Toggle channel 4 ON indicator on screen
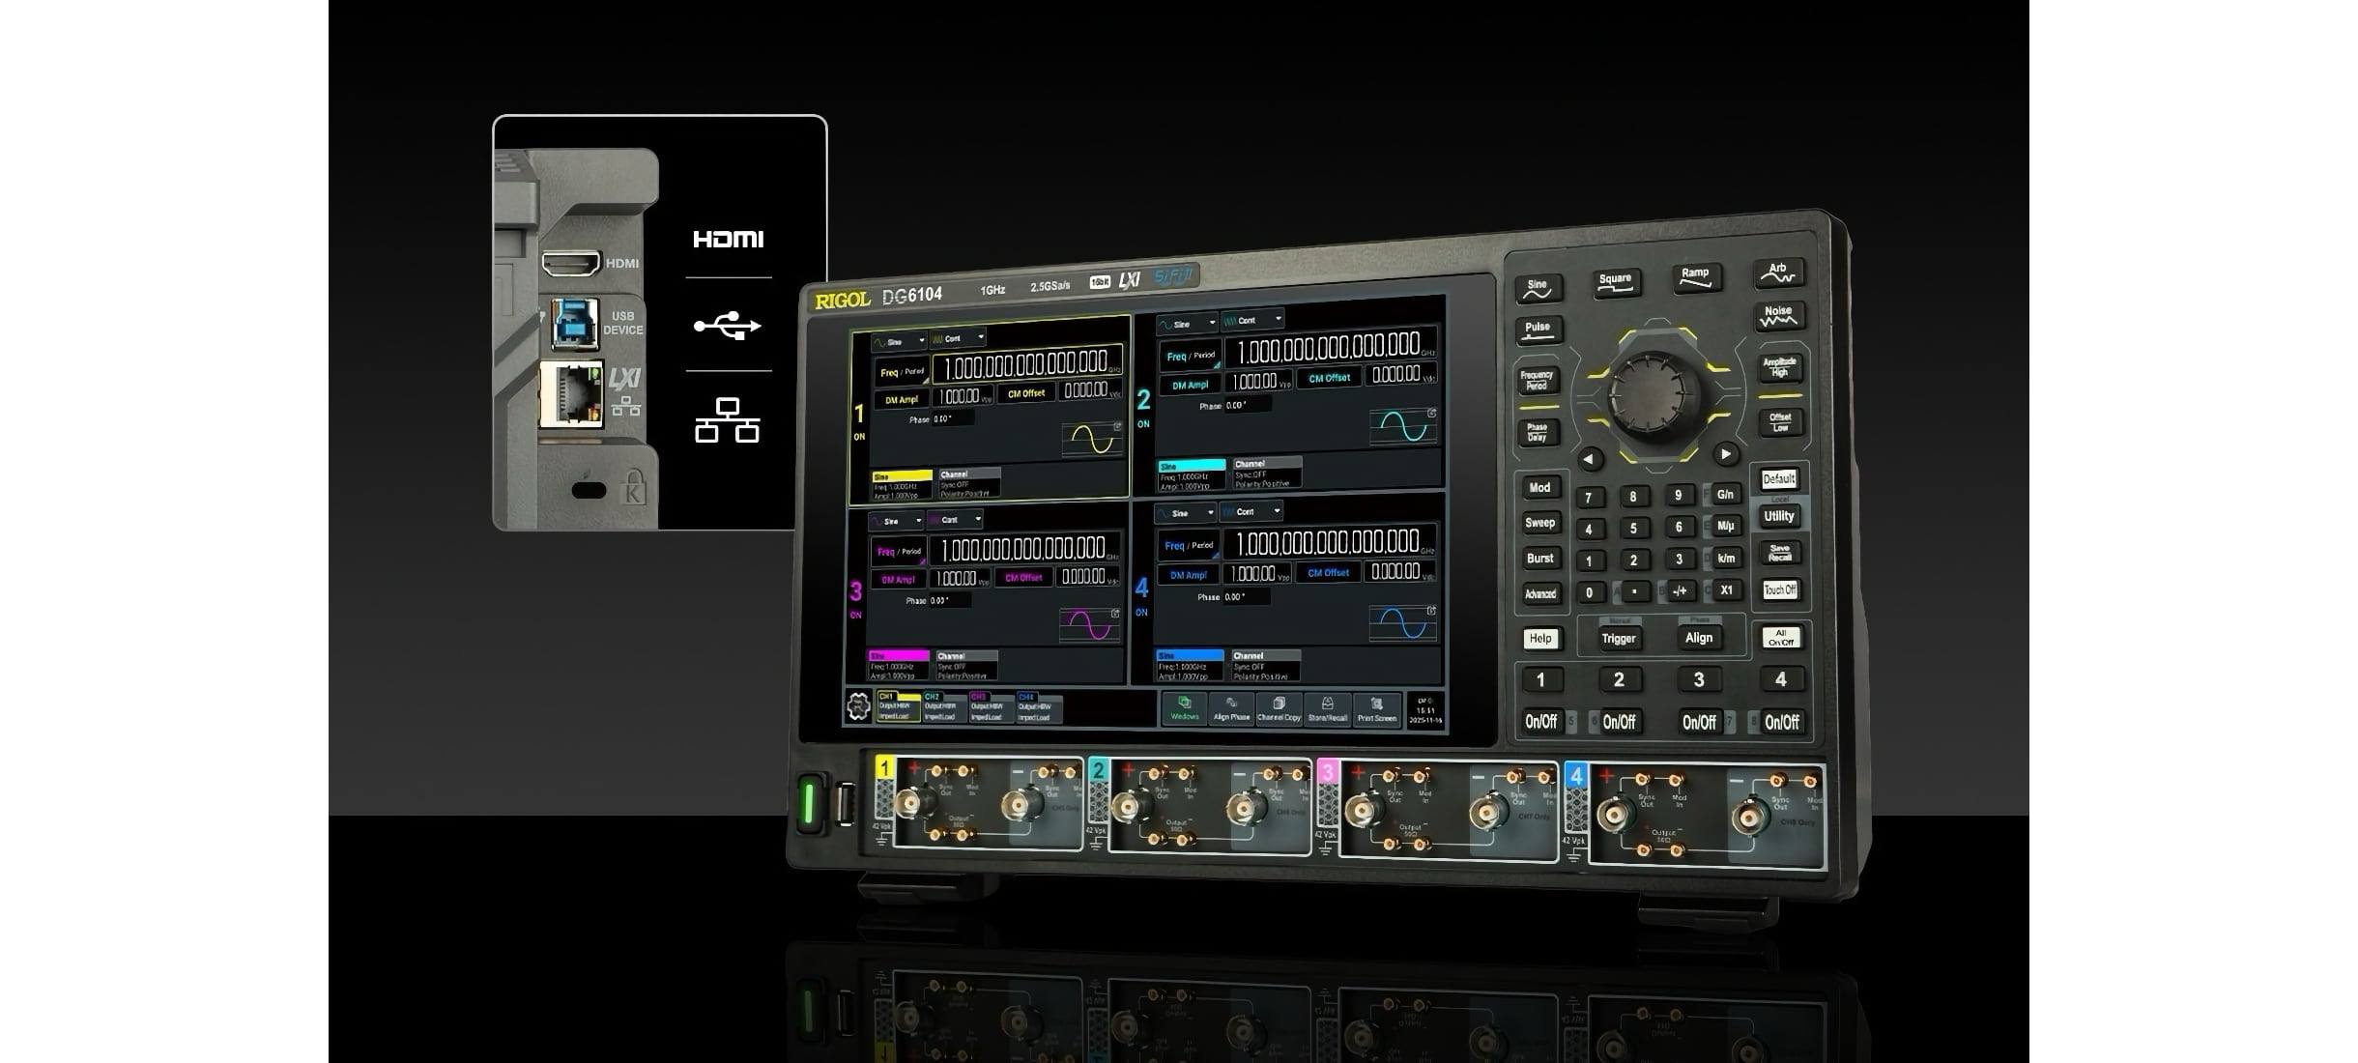This screenshot has height=1063, width=2358. (x=1141, y=613)
